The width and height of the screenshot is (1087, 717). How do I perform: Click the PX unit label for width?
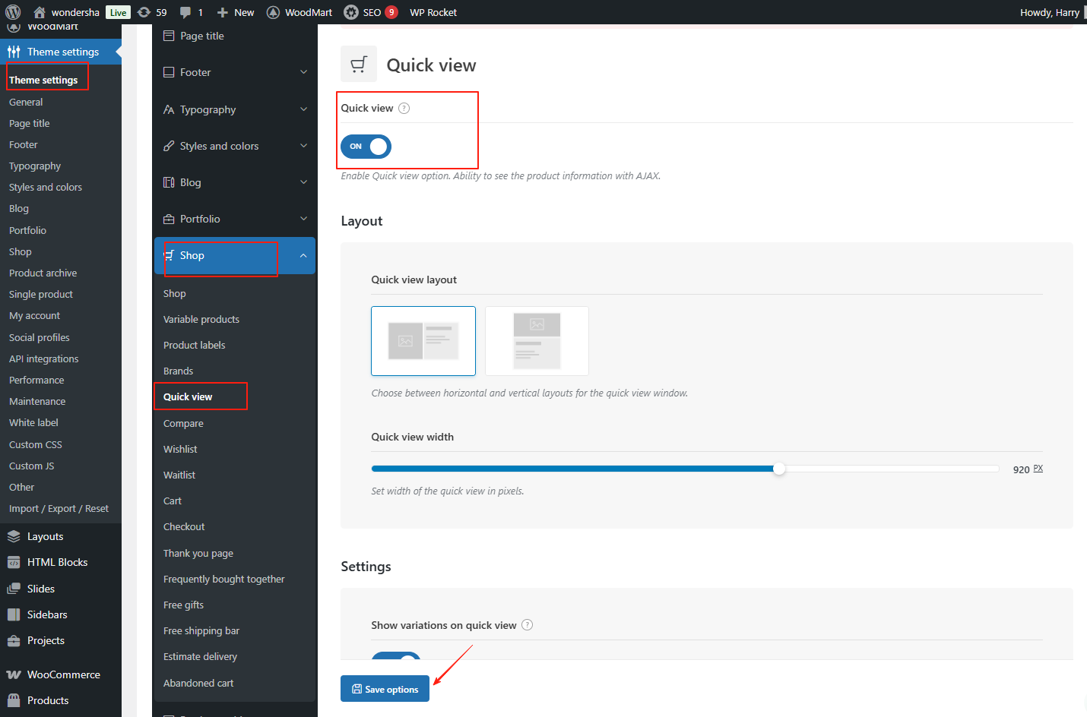[x=1038, y=469]
